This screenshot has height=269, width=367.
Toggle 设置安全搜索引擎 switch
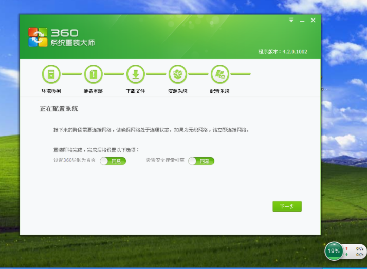coord(201,161)
